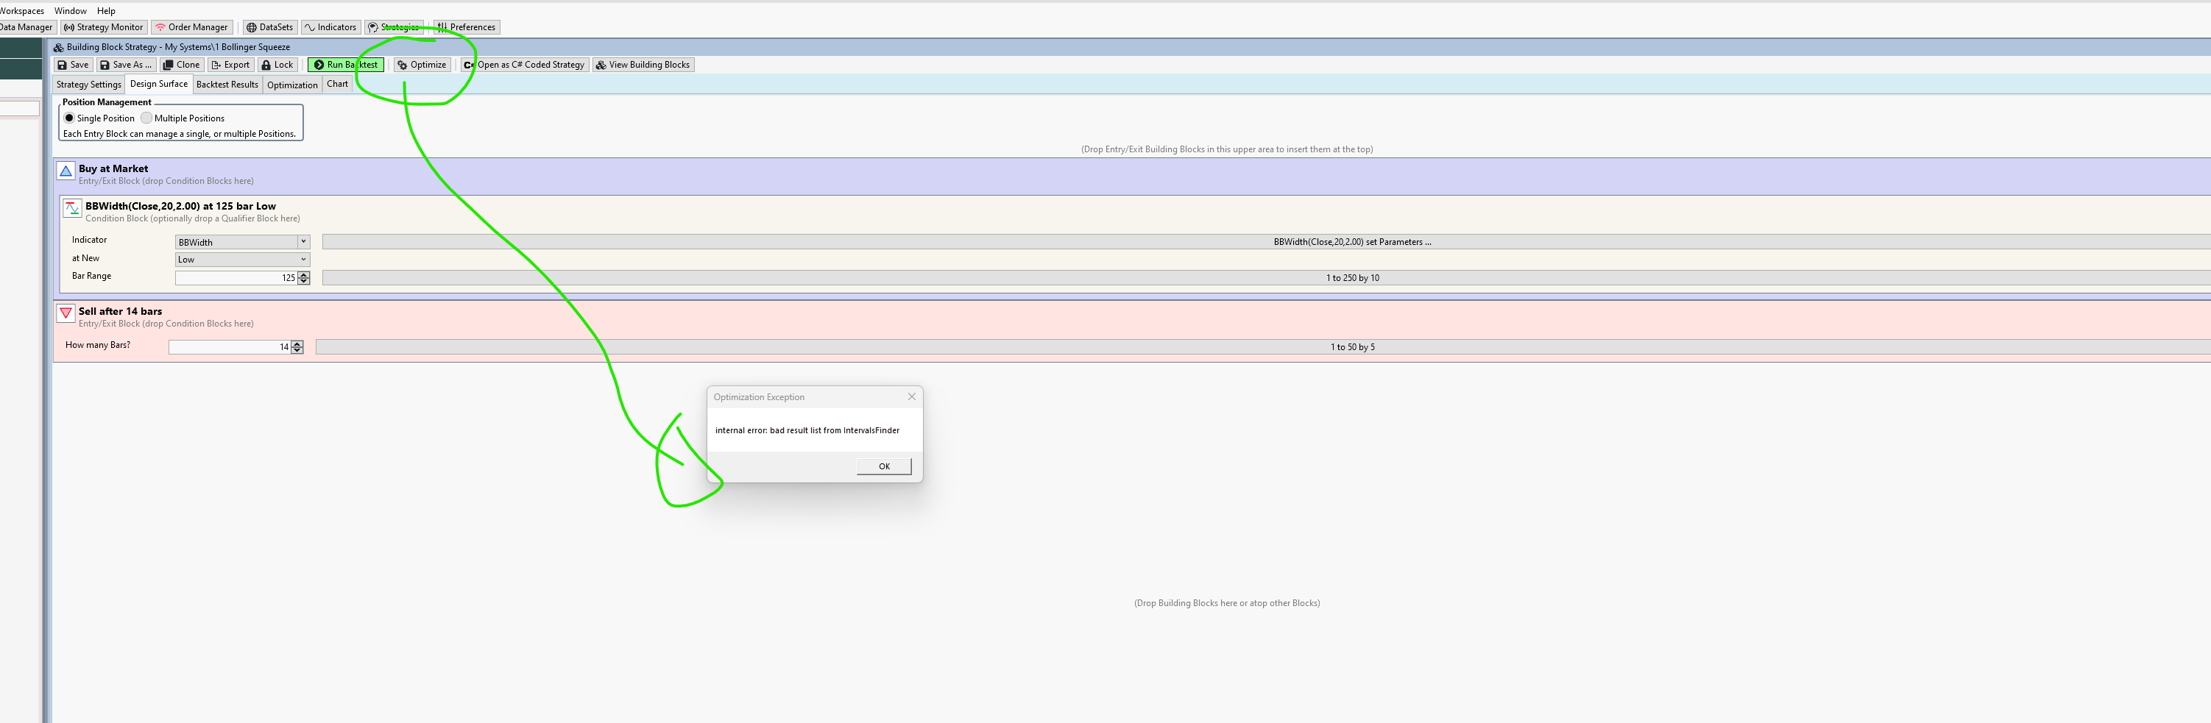Open the Help menu
This screenshot has height=723, width=2211.
(x=105, y=11)
